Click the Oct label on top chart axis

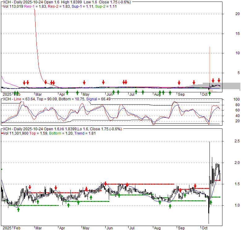[205, 94]
